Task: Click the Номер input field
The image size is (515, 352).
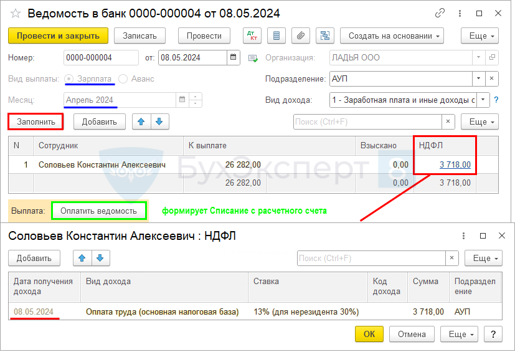Action: 101,58
